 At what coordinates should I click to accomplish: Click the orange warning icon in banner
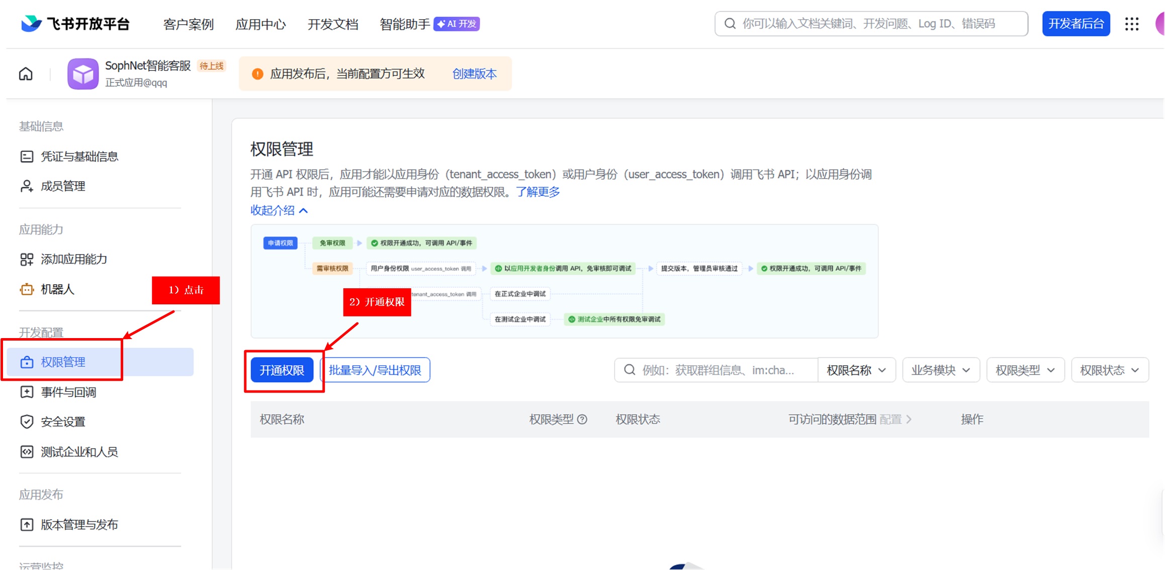click(x=257, y=74)
